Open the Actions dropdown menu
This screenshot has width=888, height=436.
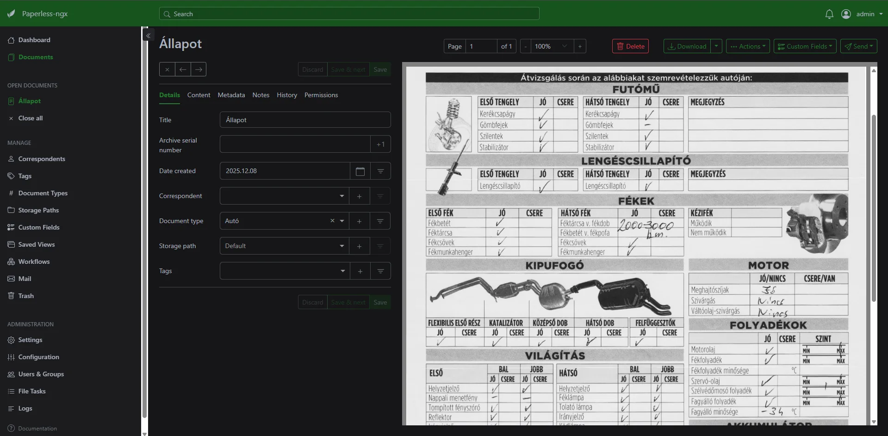748,46
